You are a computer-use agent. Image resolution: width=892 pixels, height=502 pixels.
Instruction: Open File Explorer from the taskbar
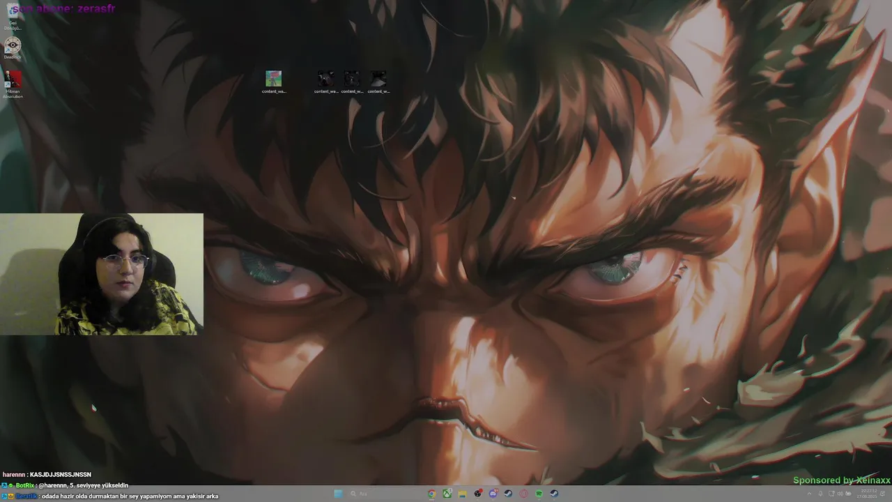click(x=462, y=494)
